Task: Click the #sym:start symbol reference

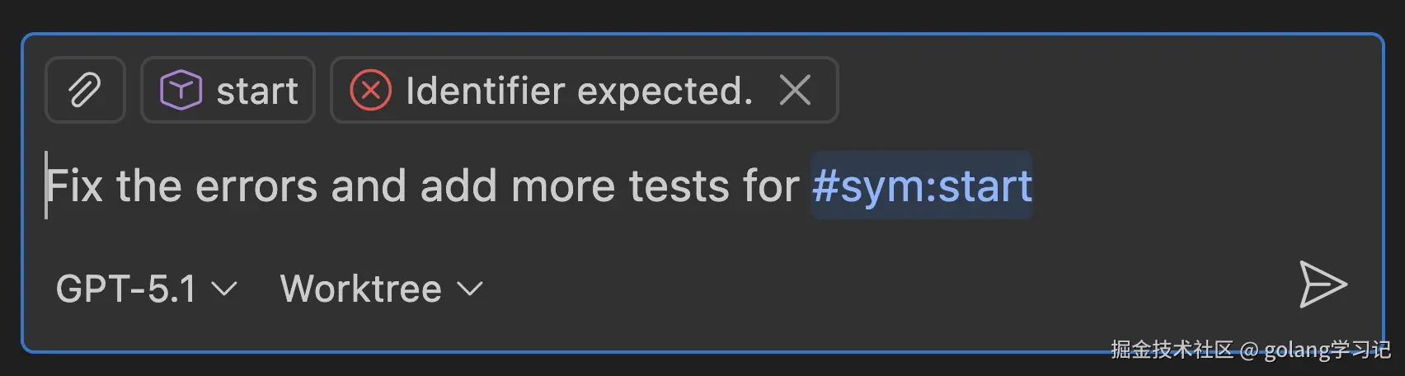Action: [x=921, y=186]
